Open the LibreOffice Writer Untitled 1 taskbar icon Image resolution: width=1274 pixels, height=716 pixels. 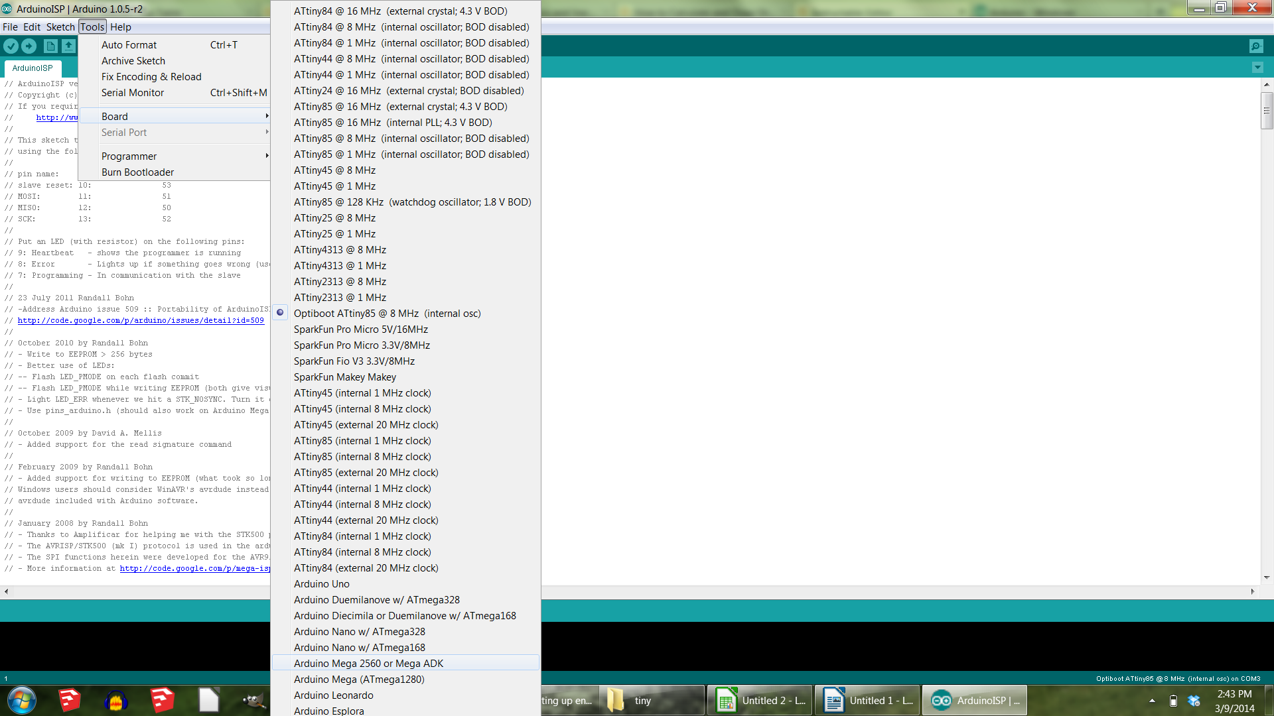pyautogui.click(x=867, y=700)
